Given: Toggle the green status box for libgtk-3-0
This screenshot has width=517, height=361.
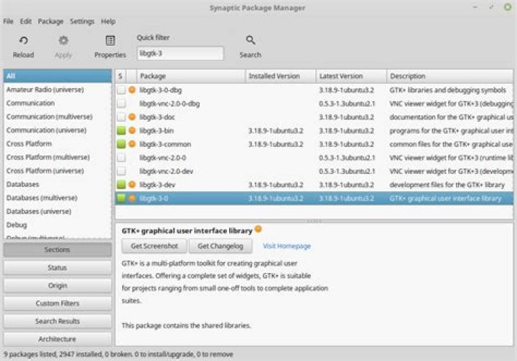Looking at the screenshot, I should (x=121, y=198).
